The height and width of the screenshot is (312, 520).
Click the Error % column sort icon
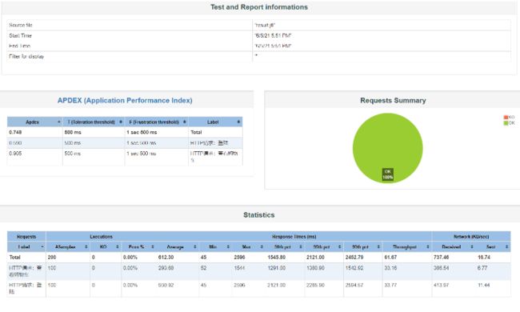(x=153, y=247)
